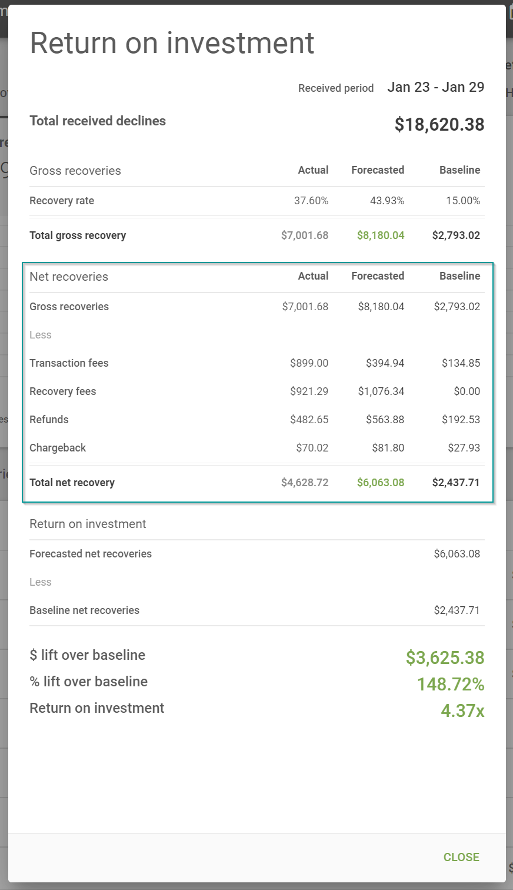Select the Refunds row label
This screenshot has width=513, height=890.
[x=49, y=419]
